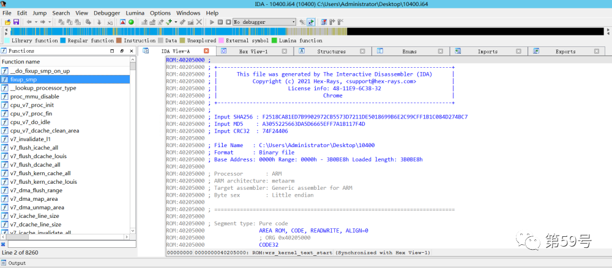Open the No debugger dropdown
The height and width of the screenshot is (268, 612).
pos(264,22)
